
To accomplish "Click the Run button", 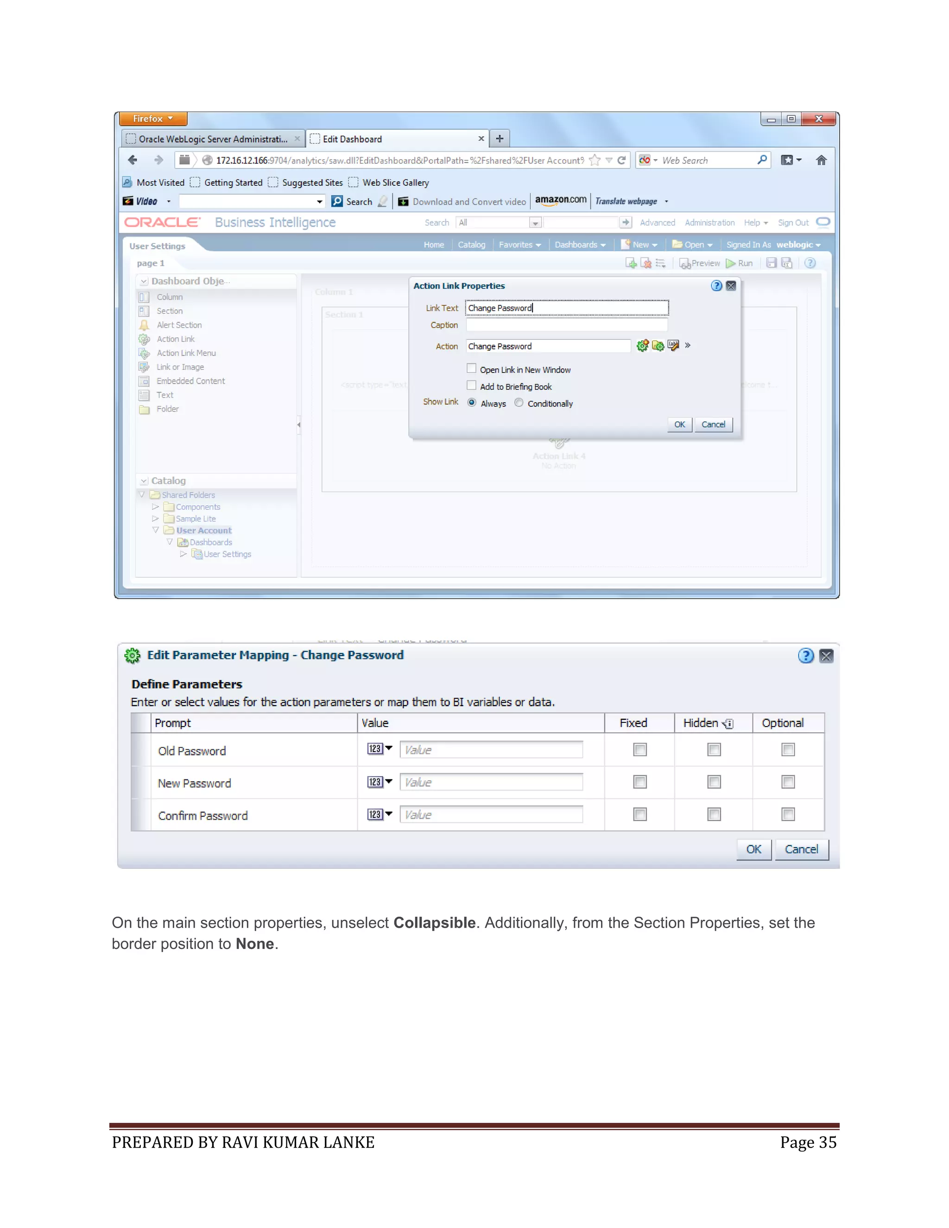I will [739, 263].
